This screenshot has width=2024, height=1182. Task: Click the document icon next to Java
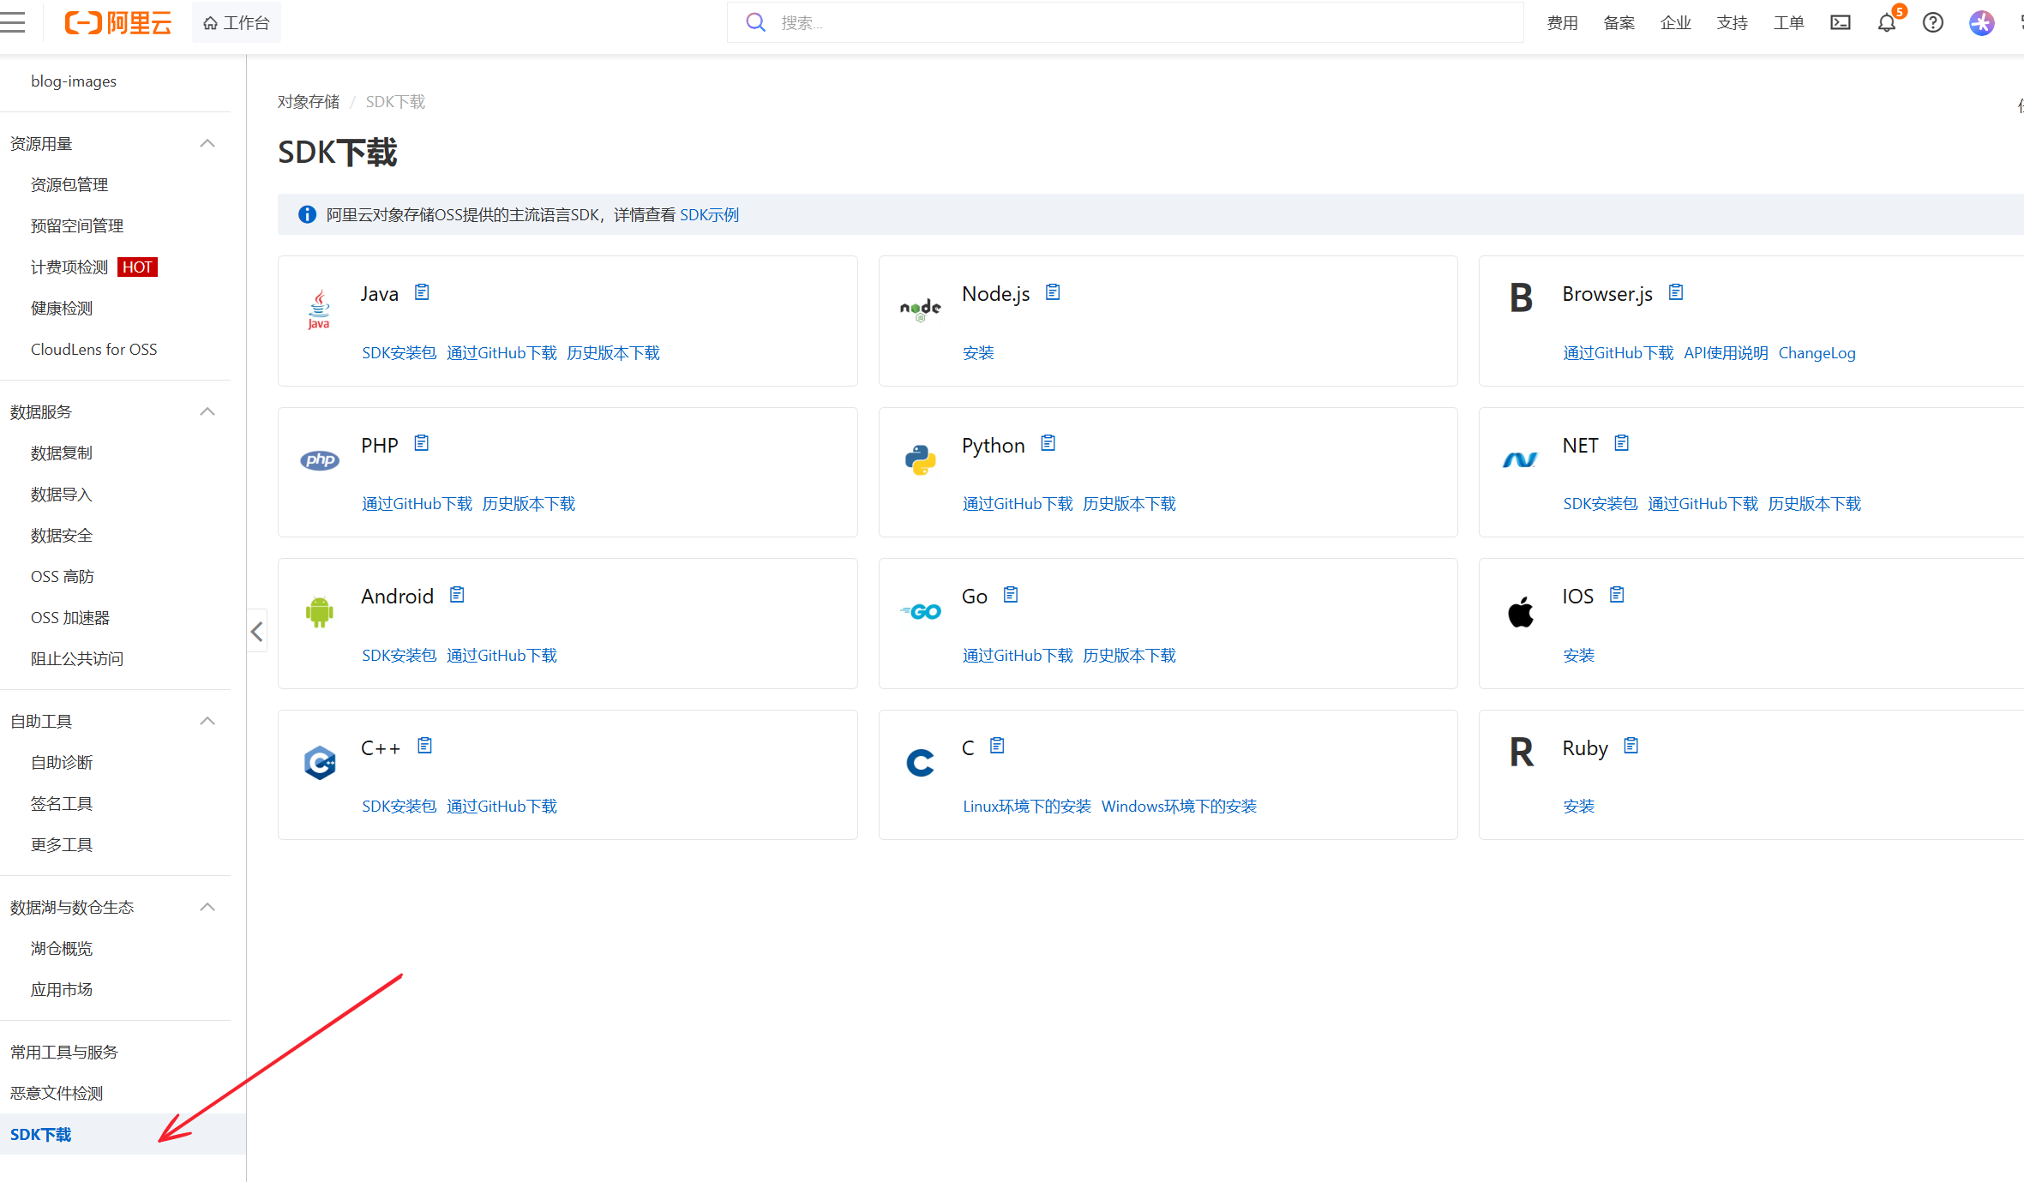[x=422, y=293]
